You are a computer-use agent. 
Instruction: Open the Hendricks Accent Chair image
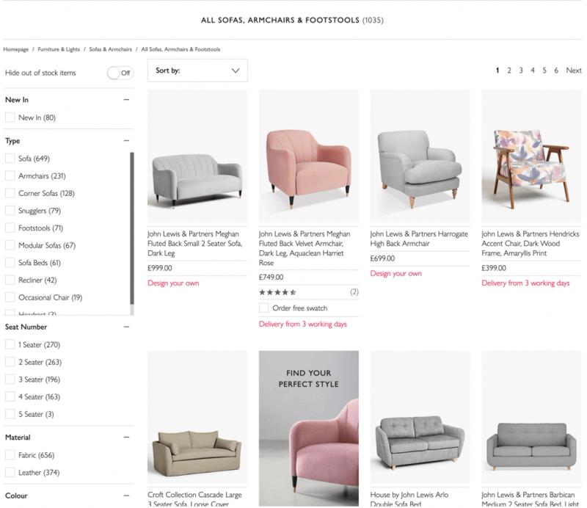coord(531,156)
